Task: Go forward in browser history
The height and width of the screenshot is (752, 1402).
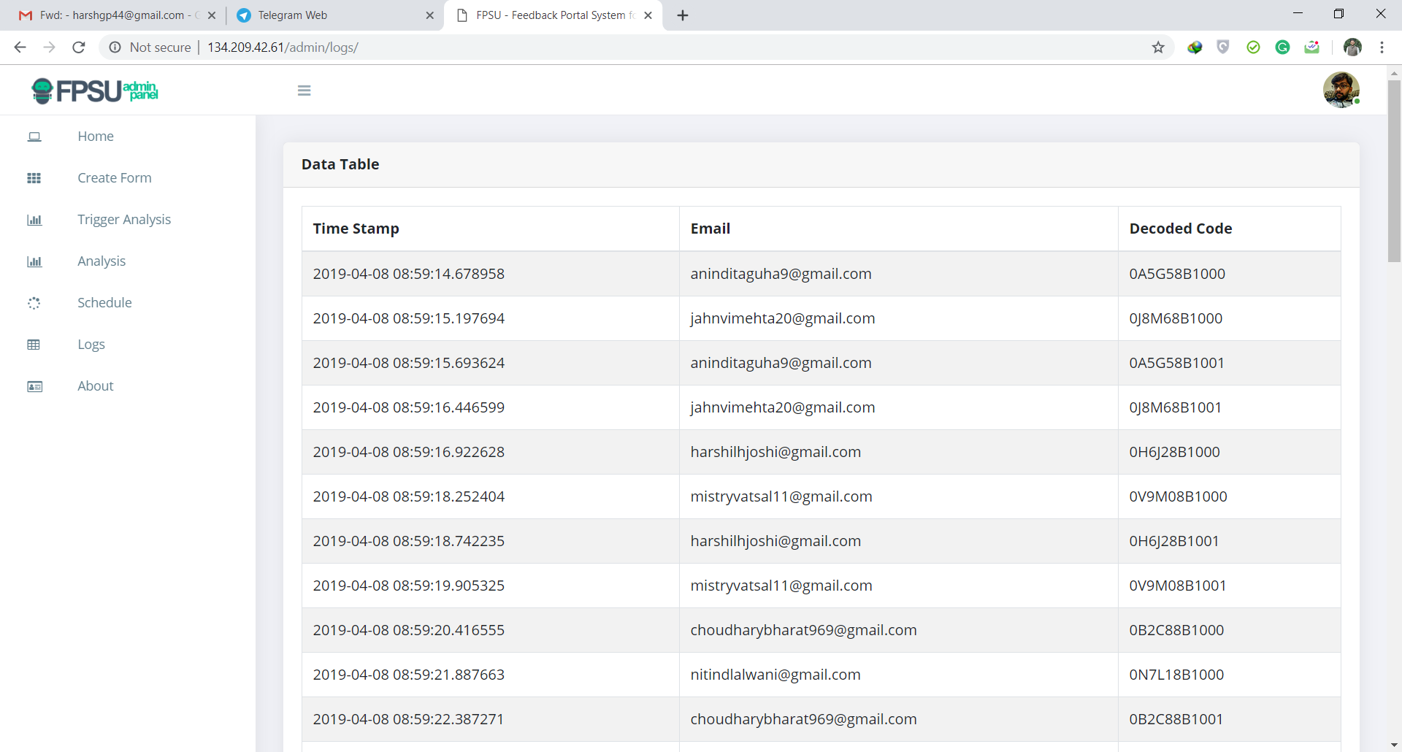Action: click(x=50, y=47)
